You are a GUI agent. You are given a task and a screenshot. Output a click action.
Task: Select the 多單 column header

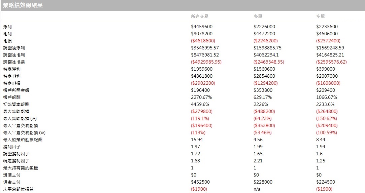258,16
